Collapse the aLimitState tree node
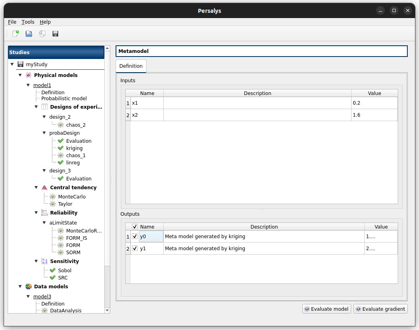Image resolution: width=419 pixels, height=330 pixels. pyautogui.click(x=44, y=223)
